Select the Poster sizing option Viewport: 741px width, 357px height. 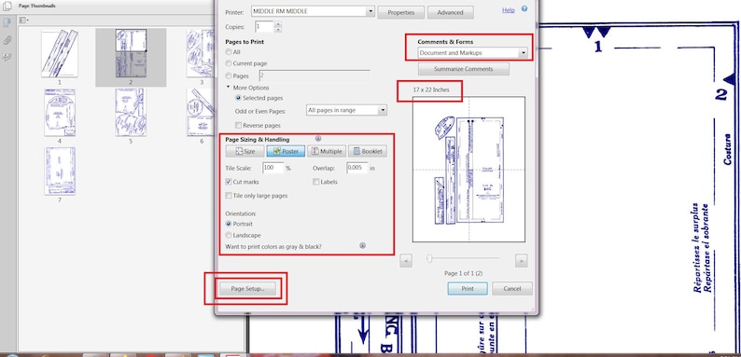click(286, 152)
